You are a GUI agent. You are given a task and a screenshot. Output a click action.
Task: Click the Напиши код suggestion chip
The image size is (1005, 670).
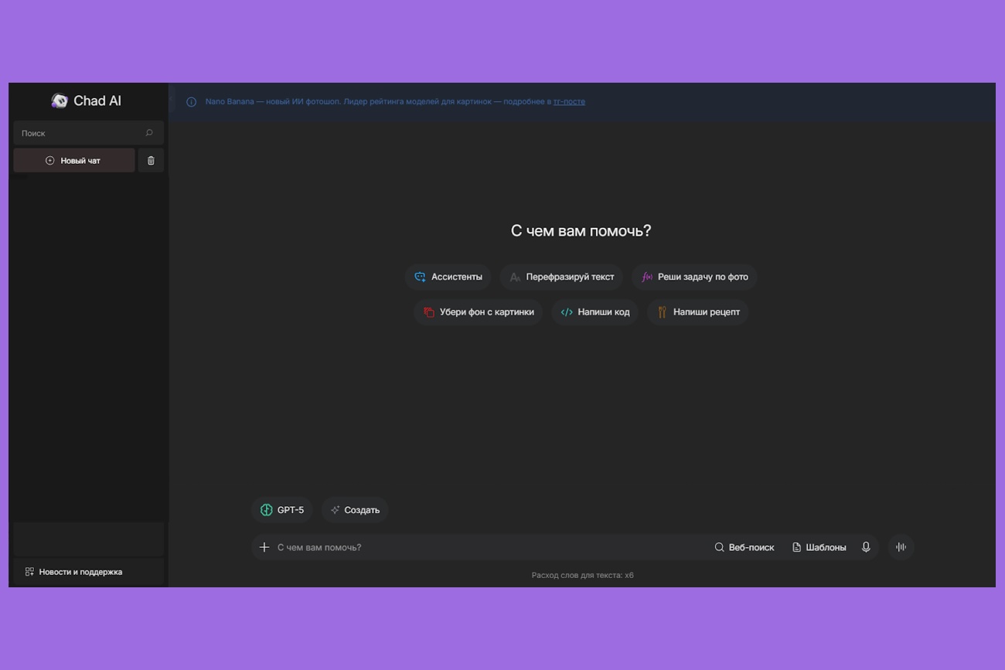coord(594,312)
